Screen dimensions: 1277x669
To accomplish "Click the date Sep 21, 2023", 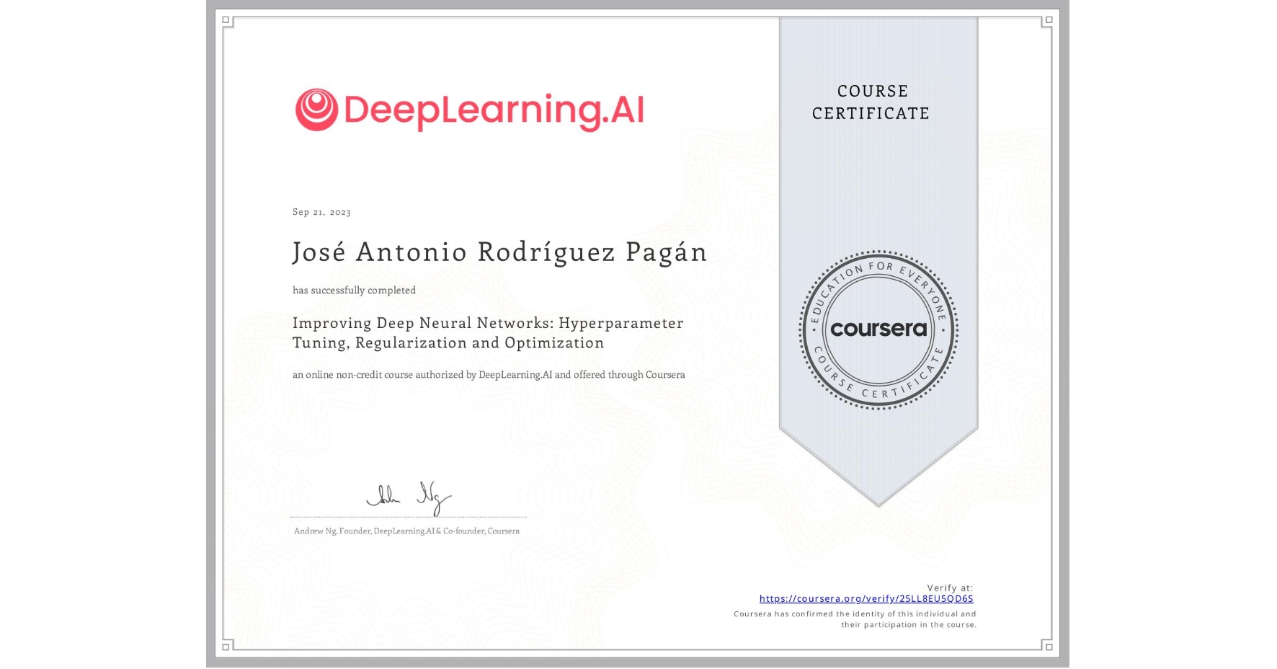I will [x=321, y=212].
